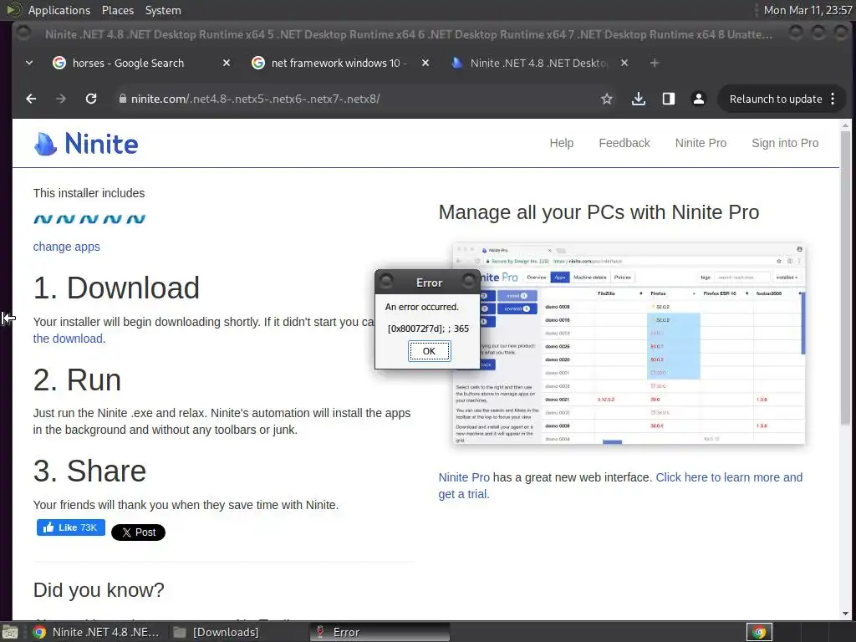
Task: Click the address bar URL
Action: 255,99
